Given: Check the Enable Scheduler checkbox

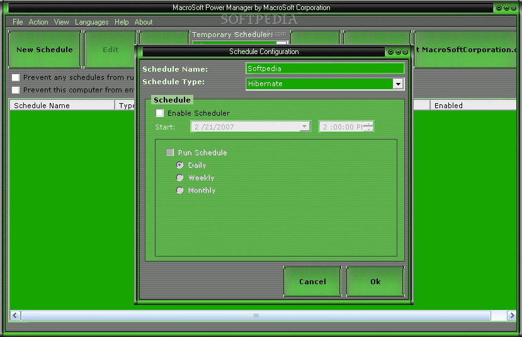Looking at the screenshot, I should 160,113.
